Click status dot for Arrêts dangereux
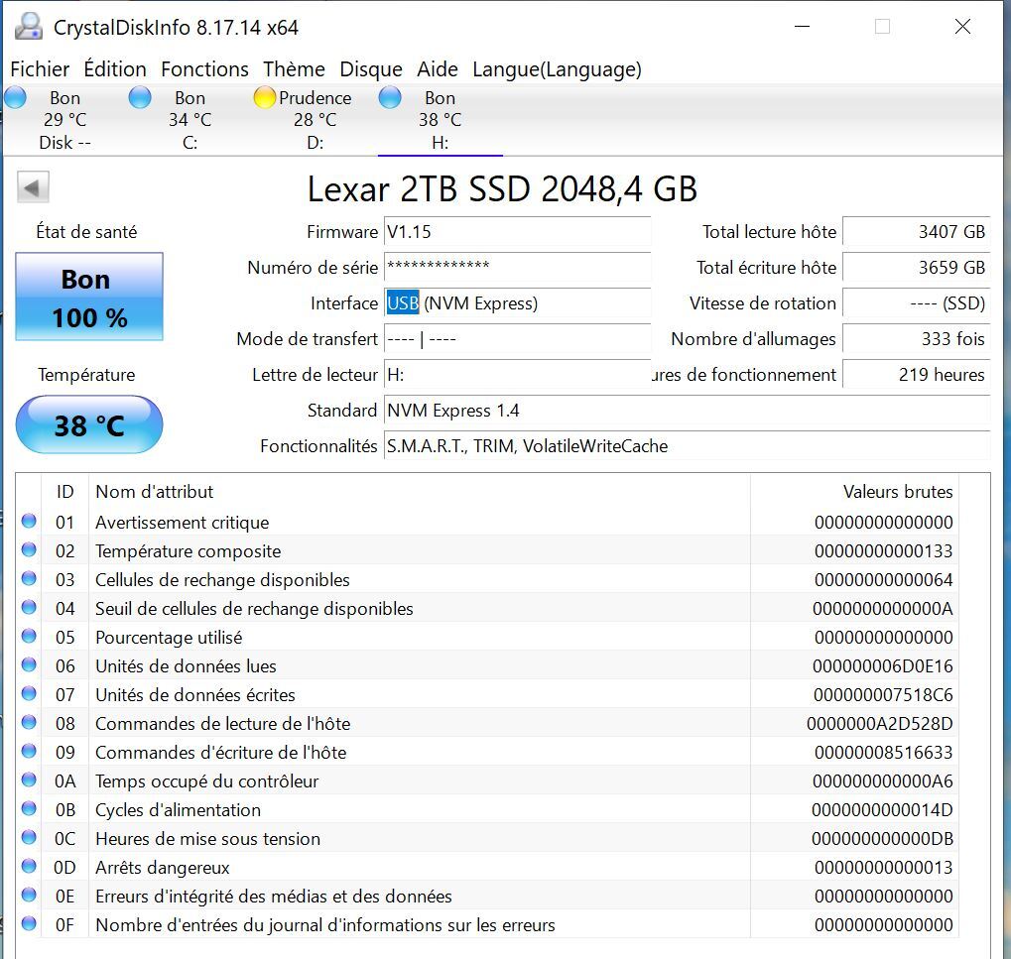This screenshot has width=1011, height=959. [29, 866]
